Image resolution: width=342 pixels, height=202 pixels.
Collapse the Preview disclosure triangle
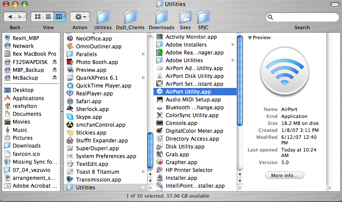250,38
